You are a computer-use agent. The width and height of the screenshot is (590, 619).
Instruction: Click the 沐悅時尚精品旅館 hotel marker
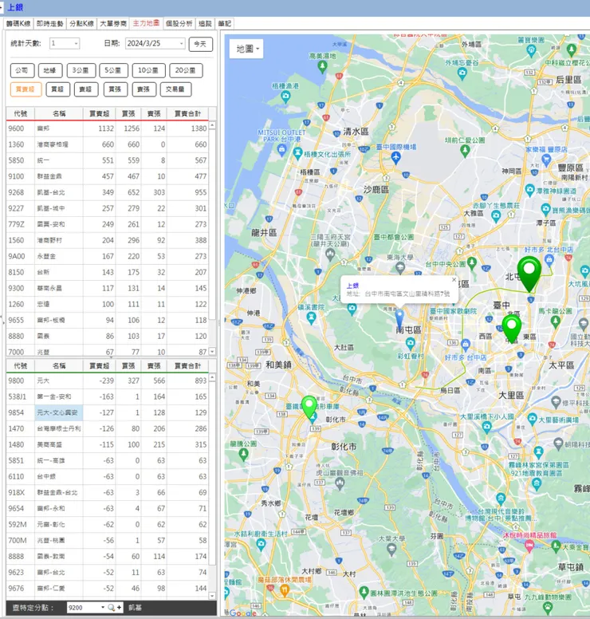(529, 546)
